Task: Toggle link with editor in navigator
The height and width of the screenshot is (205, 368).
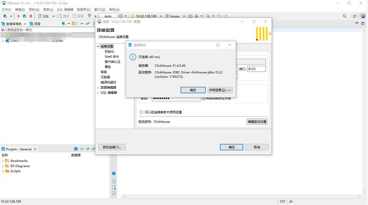Action: point(88,24)
